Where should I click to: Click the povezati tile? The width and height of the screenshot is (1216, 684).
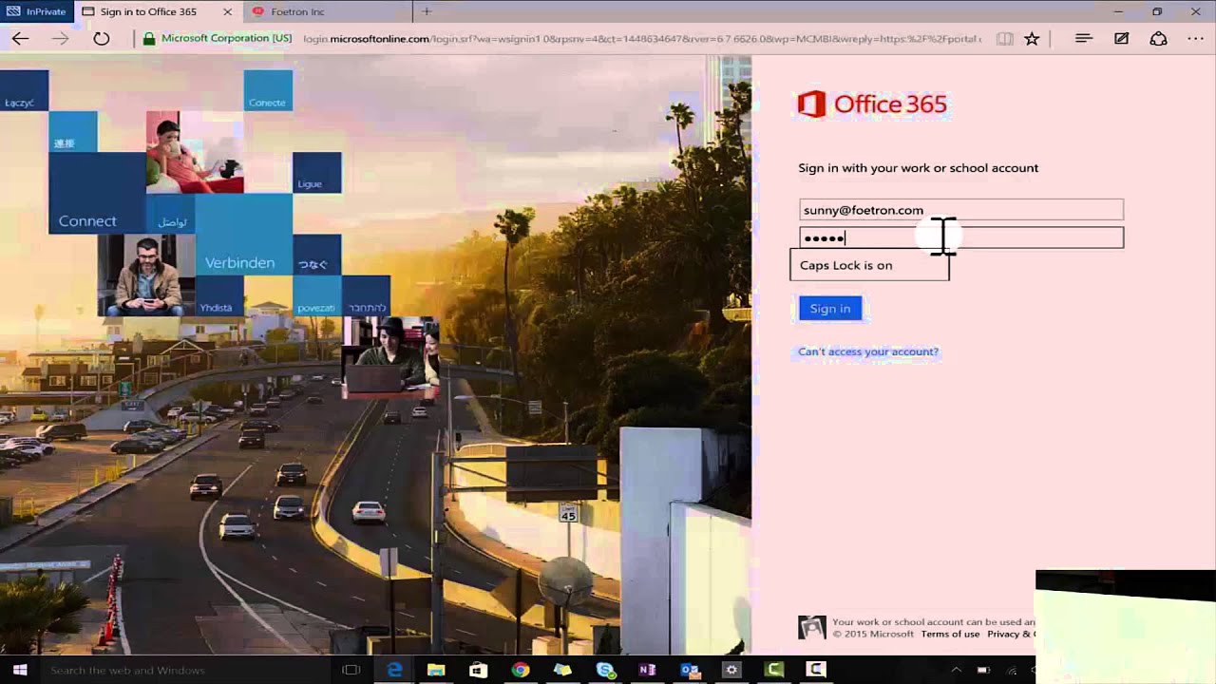click(316, 295)
